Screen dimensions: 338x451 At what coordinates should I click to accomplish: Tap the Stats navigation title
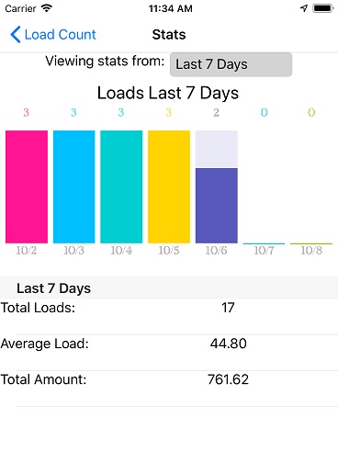[x=169, y=34]
